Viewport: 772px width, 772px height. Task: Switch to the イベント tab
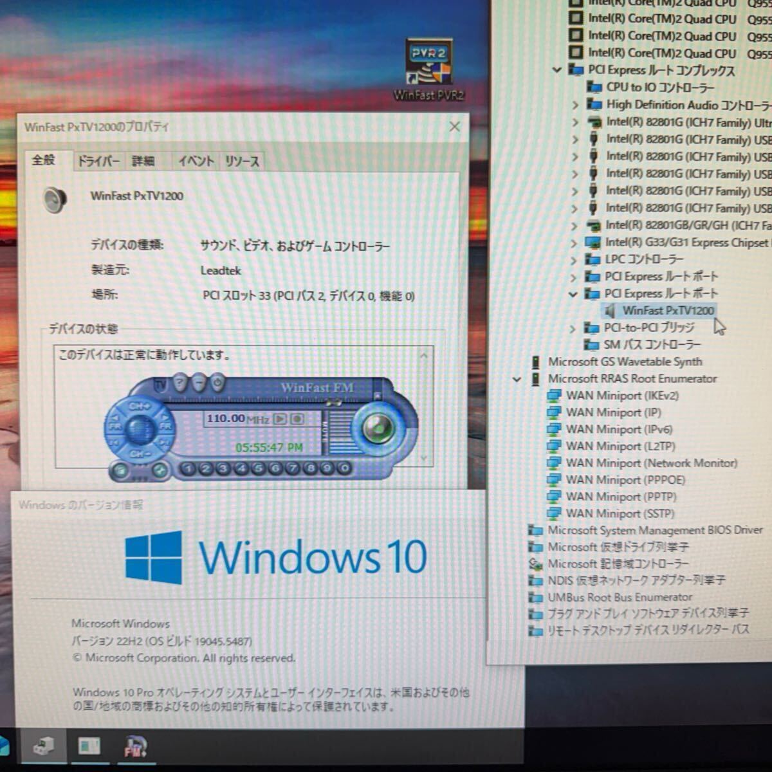[x=196, y=161]
